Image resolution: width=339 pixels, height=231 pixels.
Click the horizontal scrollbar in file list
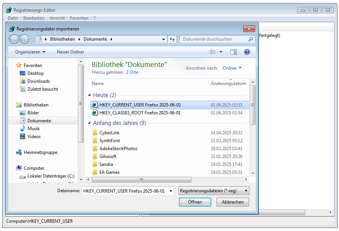pos(141,180)
